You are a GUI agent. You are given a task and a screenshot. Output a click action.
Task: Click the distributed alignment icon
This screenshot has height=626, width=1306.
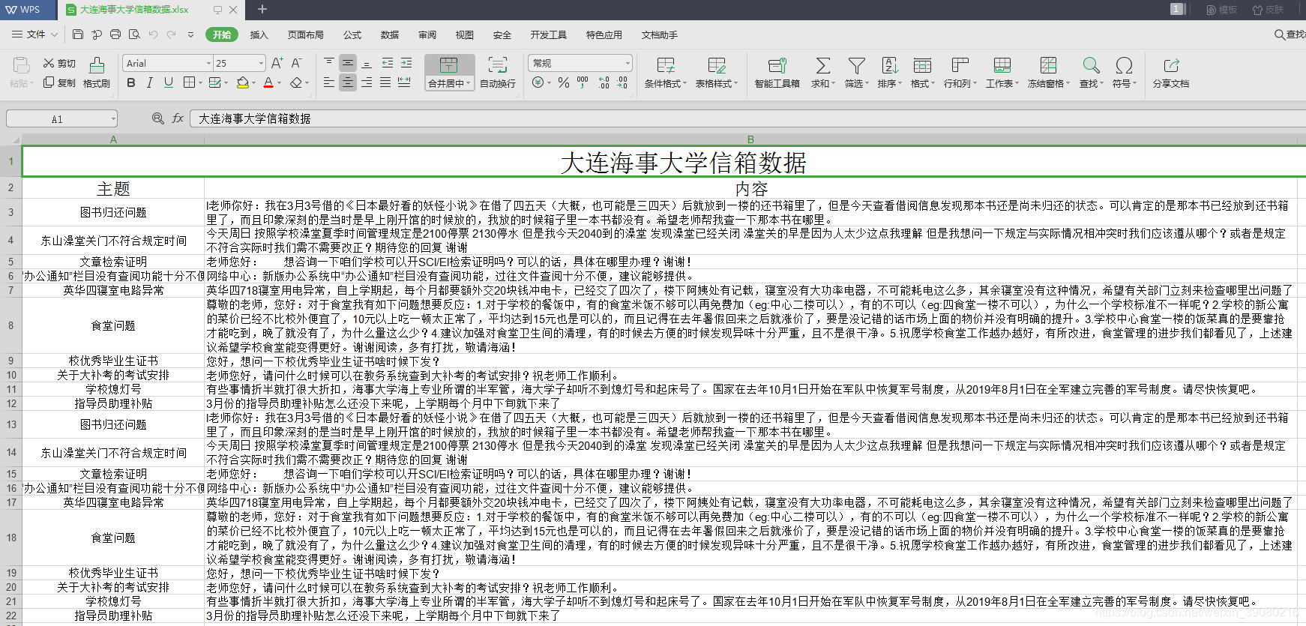[x=404, y=82]
